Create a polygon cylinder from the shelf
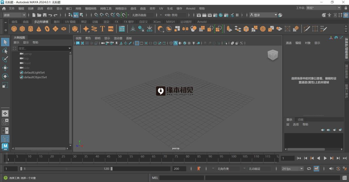This screenshot has width=349, height=182. click(31, 29)
